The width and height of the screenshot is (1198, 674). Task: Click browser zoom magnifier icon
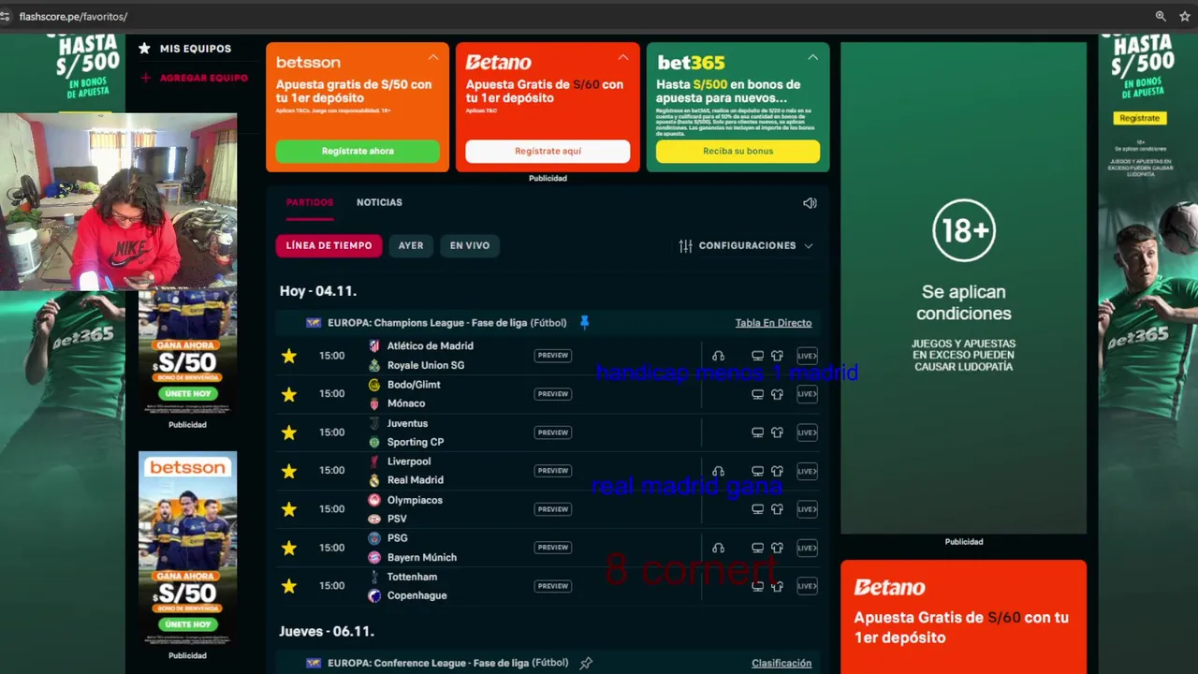(x=1161, y=16)
